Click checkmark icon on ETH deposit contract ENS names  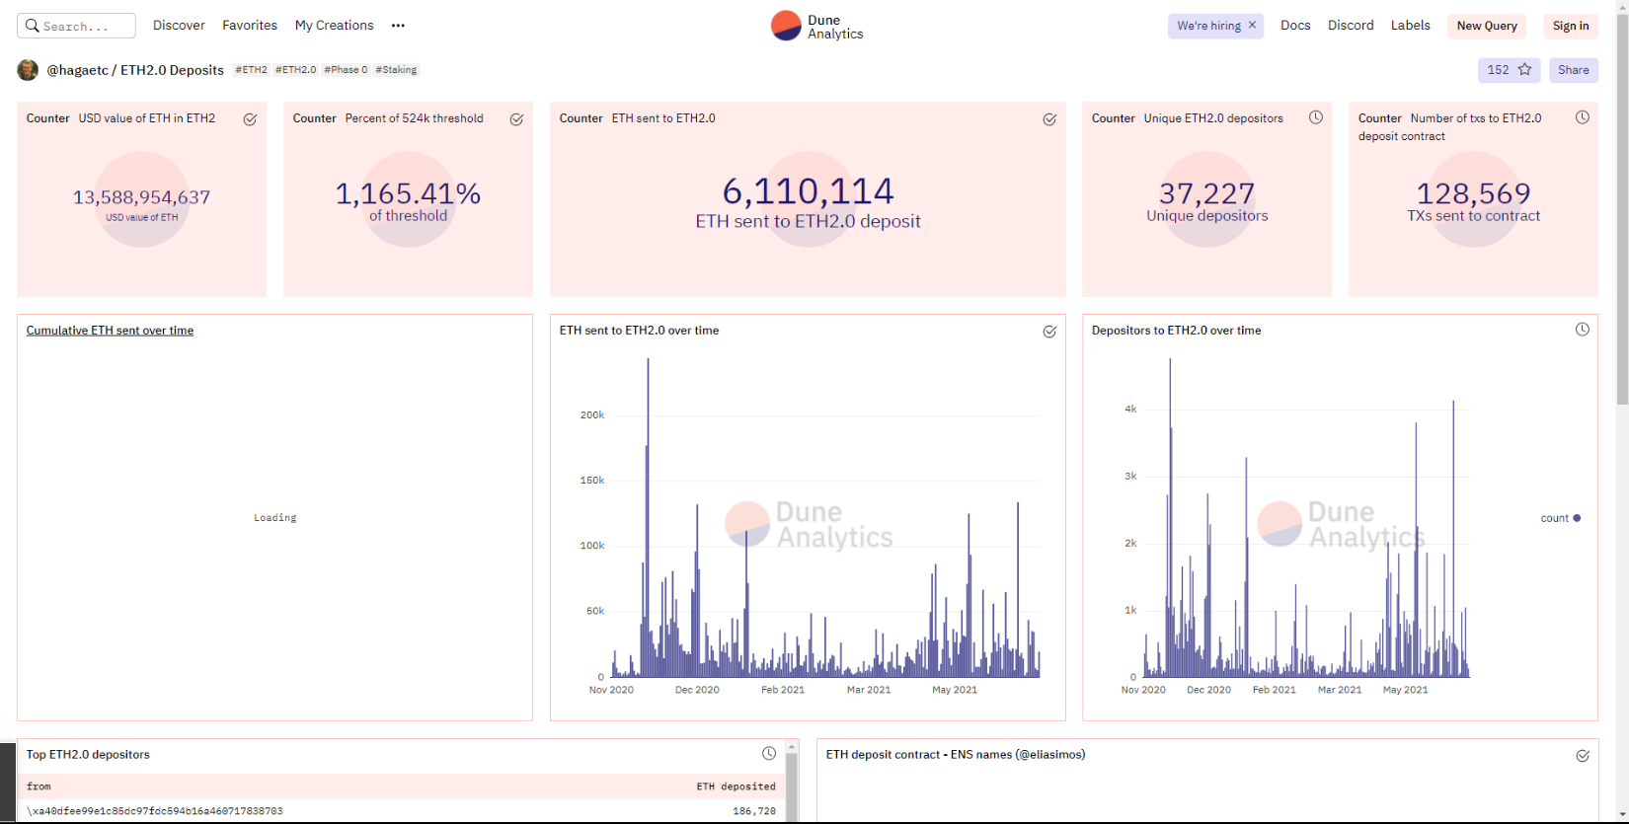pos(1583,756)
